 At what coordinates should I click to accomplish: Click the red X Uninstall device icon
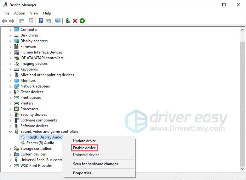click(75, 21)
